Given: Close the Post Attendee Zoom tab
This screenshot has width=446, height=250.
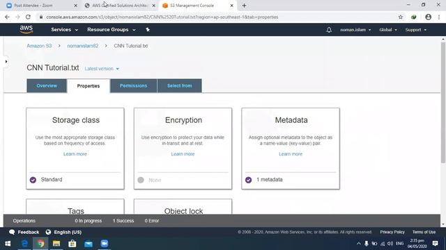Looking at the screenshot, I should tap(76, 6).
